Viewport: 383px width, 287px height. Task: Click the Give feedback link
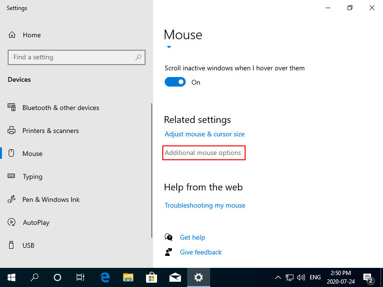[x=201, y=252]
